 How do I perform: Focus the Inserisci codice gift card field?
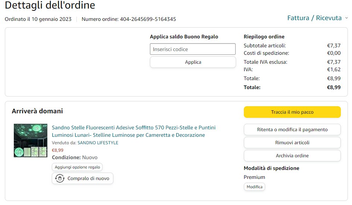193,49
